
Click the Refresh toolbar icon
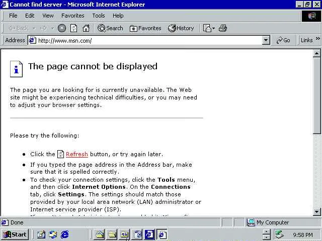click(73, 28)
